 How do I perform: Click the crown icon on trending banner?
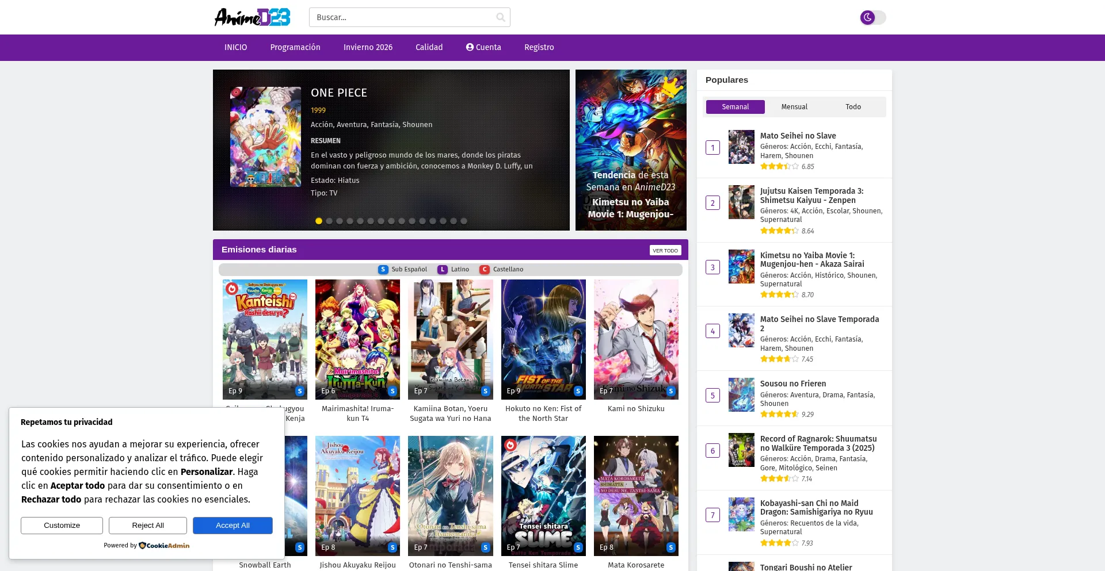672,87
